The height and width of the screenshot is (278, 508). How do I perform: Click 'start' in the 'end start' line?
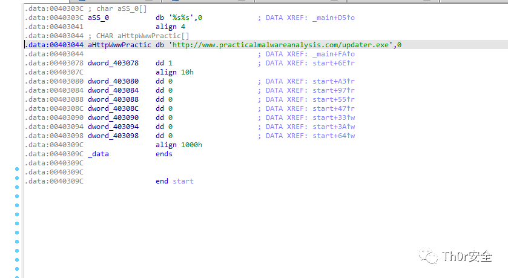[183, 181]
